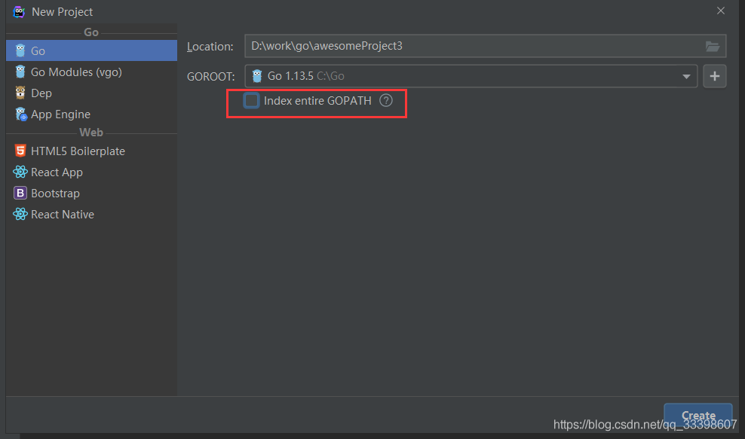Image resolution: width=745 pixels, height=439 pixels.
Task: Click the Go Modules (vgo) gopher icon
Action: pyautogui.click(x=20, y=72)
